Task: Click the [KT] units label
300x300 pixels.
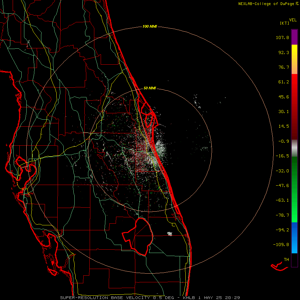Action: [285, 23]
